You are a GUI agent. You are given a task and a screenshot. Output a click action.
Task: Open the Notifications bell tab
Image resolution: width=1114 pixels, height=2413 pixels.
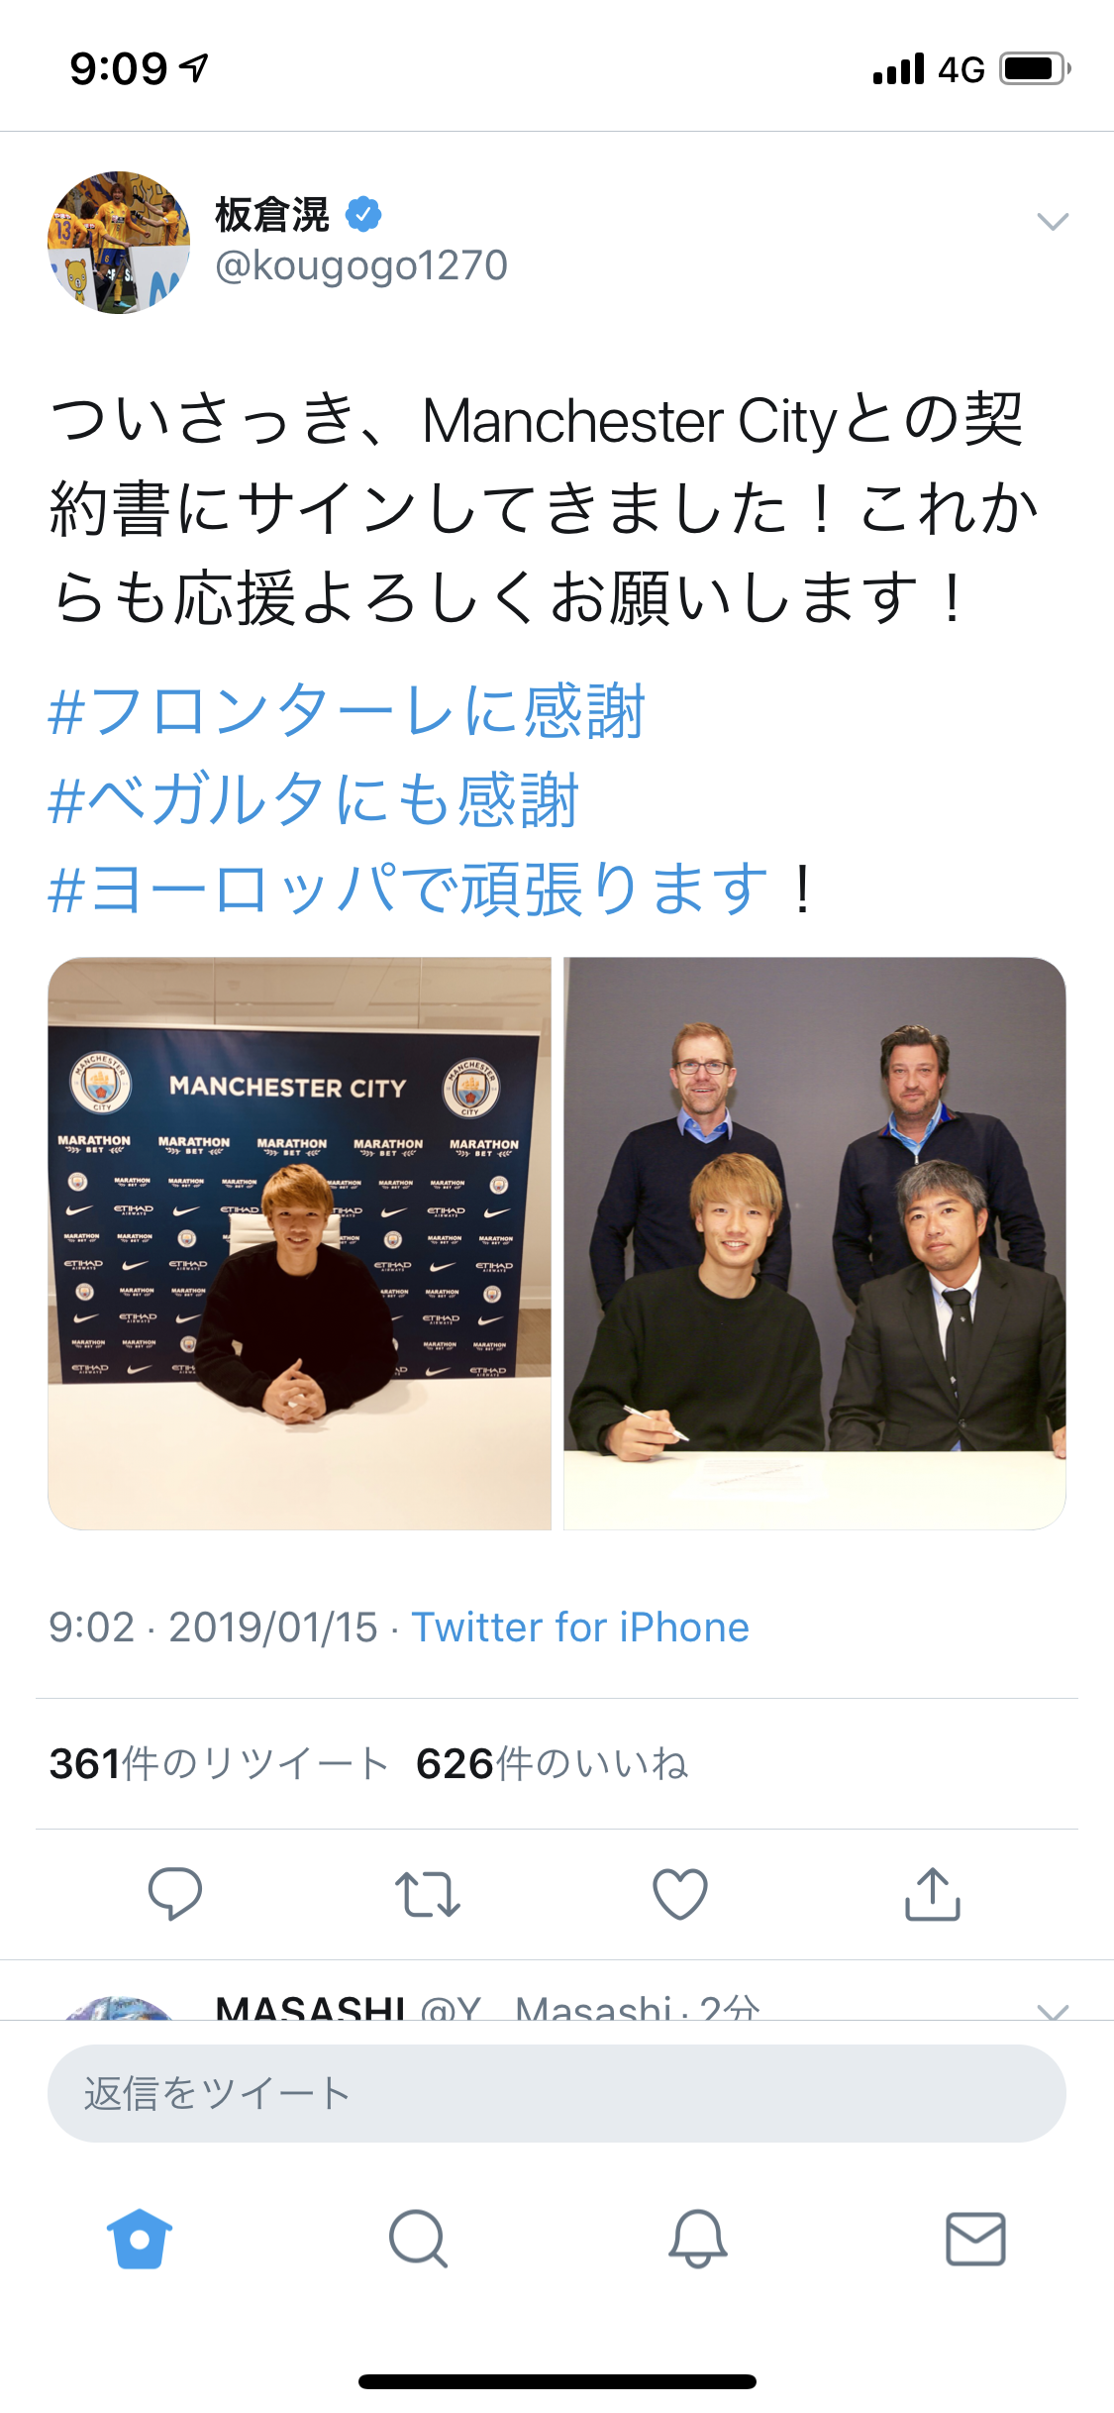[x=698, y=2239]
